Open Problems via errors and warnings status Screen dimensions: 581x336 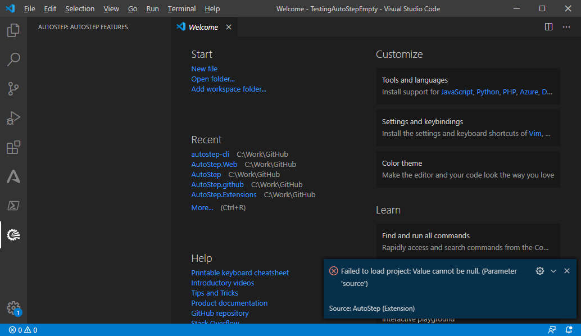23,330
